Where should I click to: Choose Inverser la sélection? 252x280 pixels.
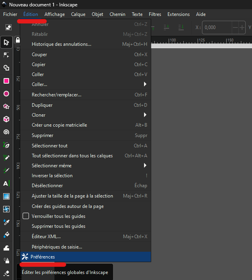point(86,176)
